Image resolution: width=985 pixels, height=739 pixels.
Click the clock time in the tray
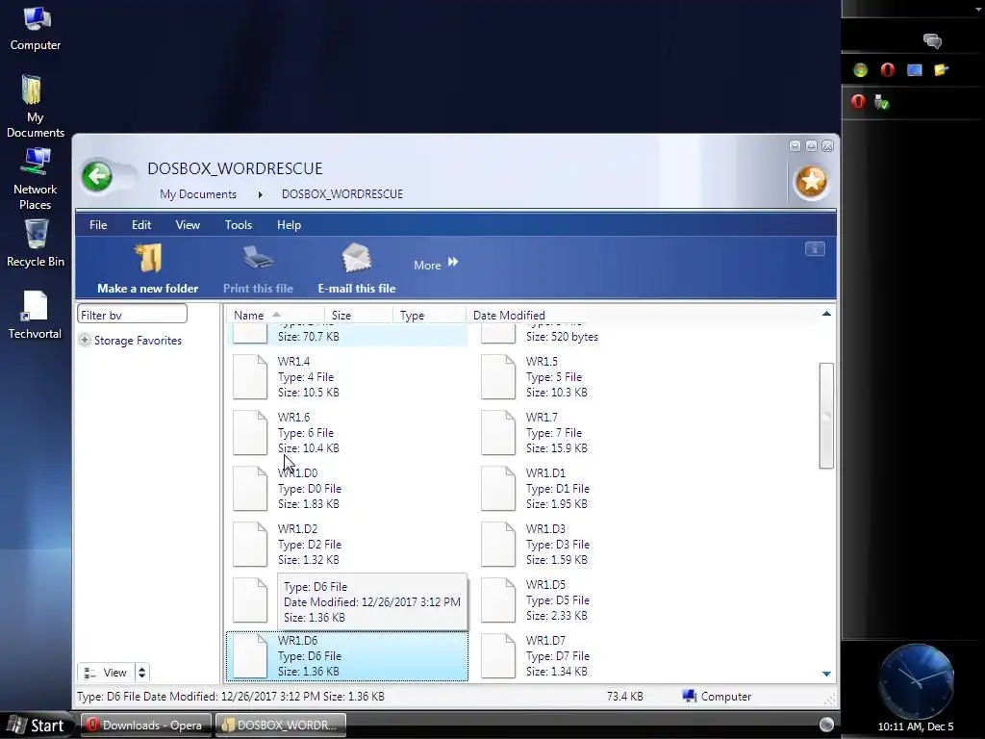(x=916, y=726)
